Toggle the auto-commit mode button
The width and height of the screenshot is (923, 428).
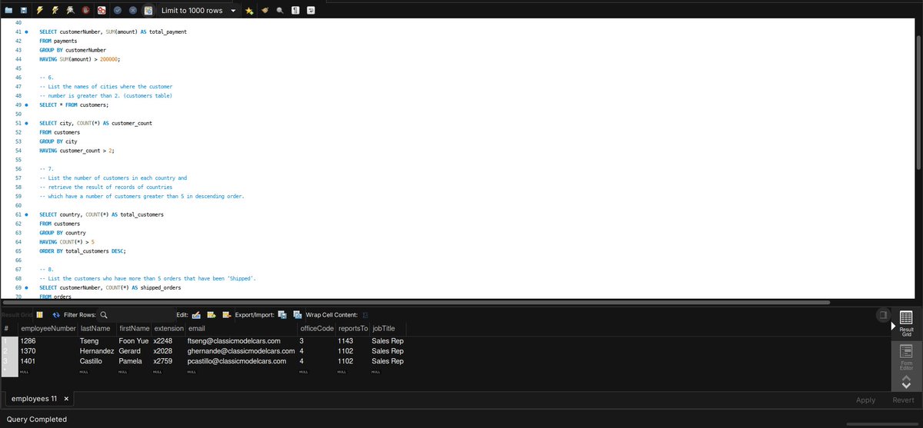coord(148,10)
